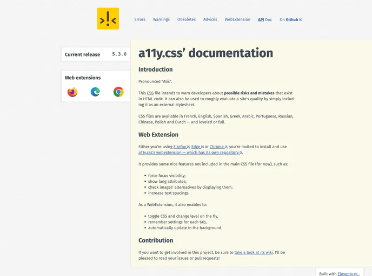Click the CSS abbreviation in the introduction

click(150, 93)
